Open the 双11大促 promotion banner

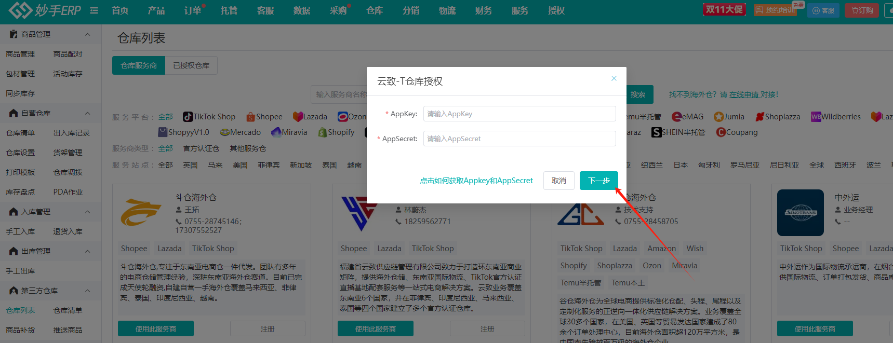(725, 9)
